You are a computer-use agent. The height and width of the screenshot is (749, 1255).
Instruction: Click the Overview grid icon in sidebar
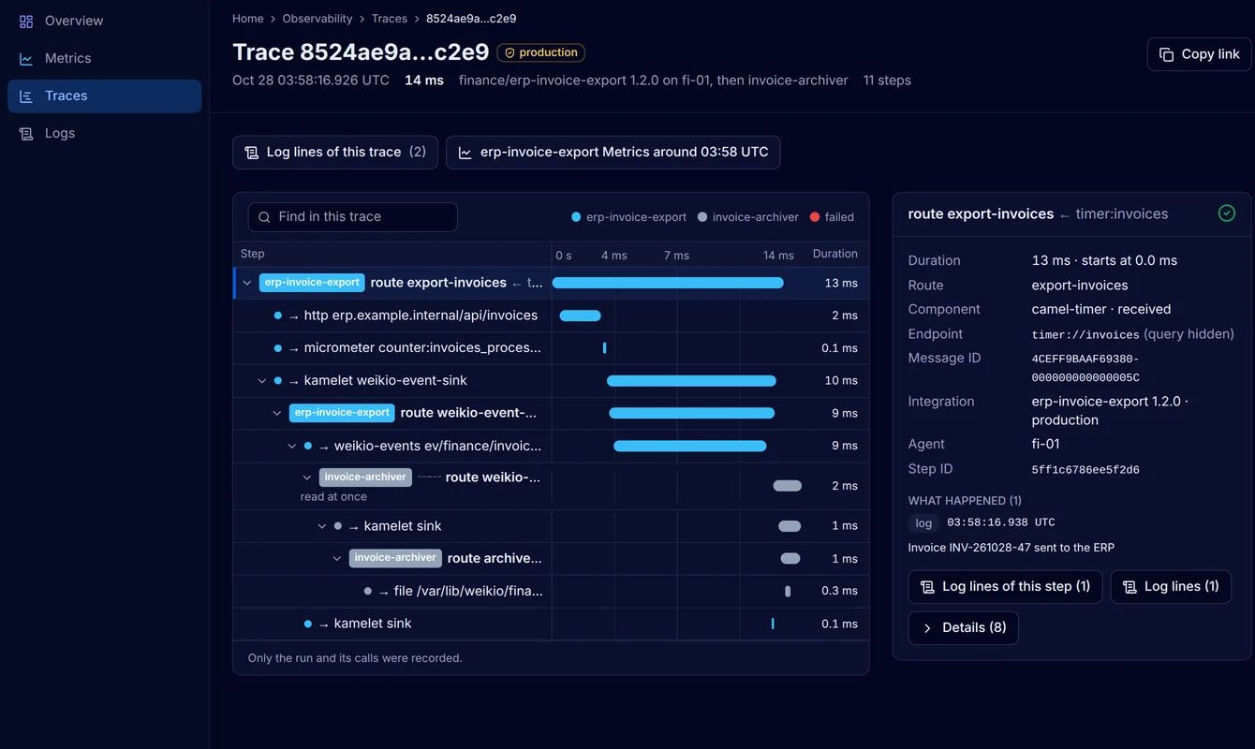[x=26, y=21]
